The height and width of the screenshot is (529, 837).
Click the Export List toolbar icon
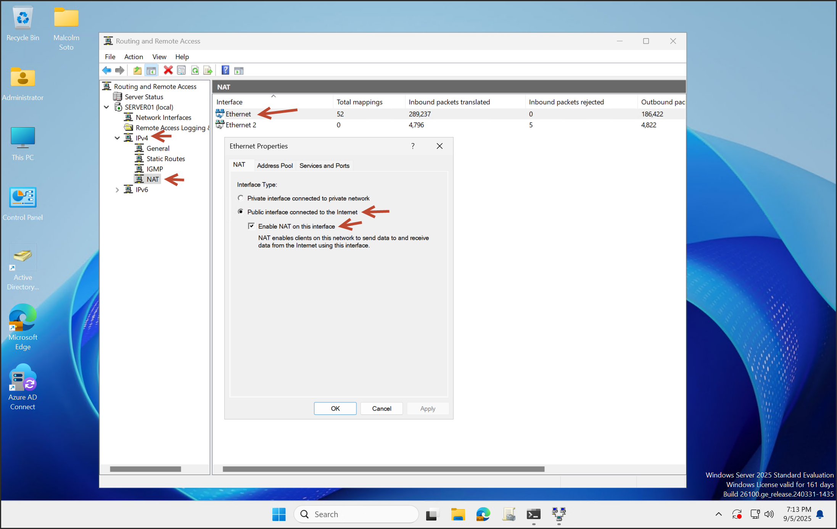coord(208,70)
